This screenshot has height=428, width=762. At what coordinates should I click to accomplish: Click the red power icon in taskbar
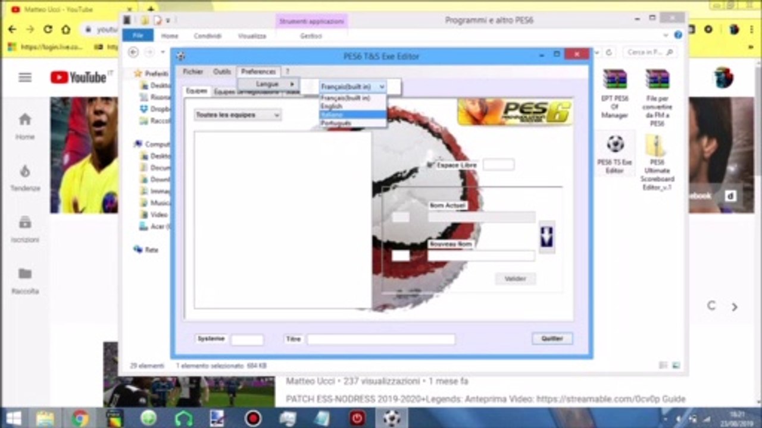pyautogui.click(x=357, y=418)
